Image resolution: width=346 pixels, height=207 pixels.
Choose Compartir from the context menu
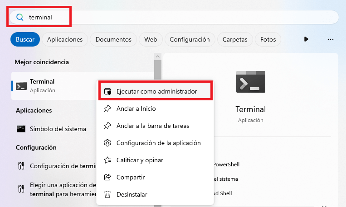pos(155,177)
